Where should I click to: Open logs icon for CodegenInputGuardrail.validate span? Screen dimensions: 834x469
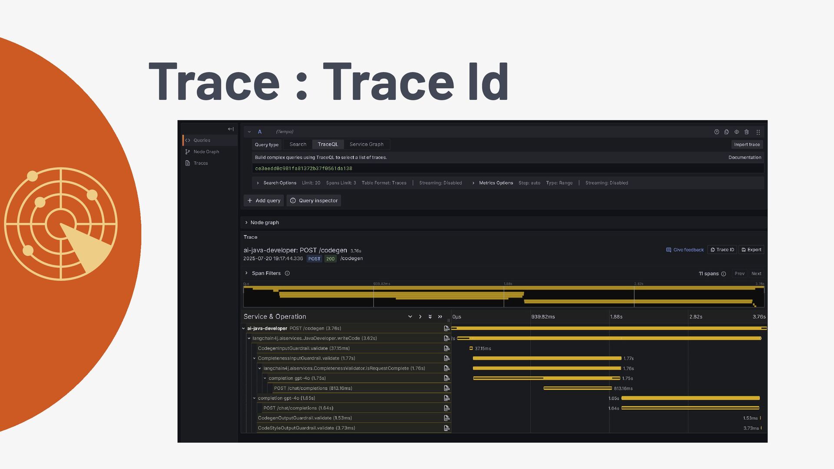(x=447, y=348)
